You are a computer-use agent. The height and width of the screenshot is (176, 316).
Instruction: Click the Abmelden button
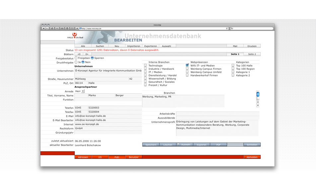pyautogui.click(x=252, y=157)
